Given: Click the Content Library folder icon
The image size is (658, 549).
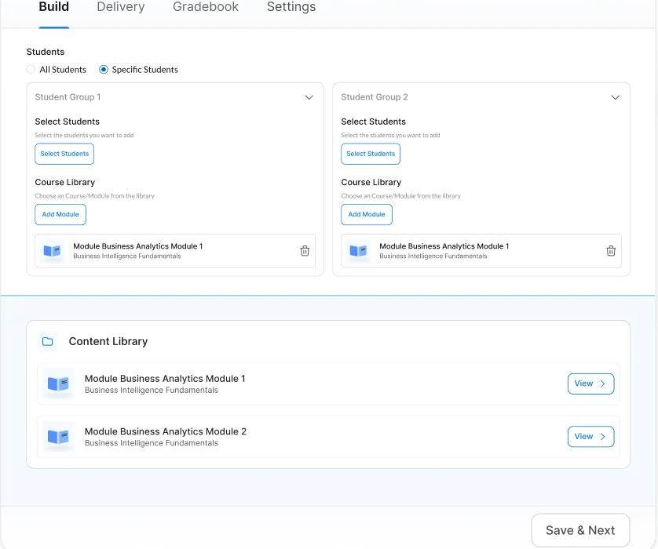Looking at the screenshot, I should click(x=47, y=341).
